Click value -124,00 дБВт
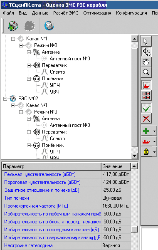The image size is (158, 250). (x=116, y=182)
